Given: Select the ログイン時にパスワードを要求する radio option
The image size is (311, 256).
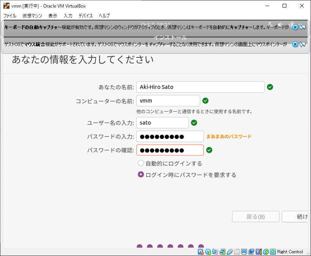Looking at the screenshot, I should pyautogui.click(x=141, y=175).
